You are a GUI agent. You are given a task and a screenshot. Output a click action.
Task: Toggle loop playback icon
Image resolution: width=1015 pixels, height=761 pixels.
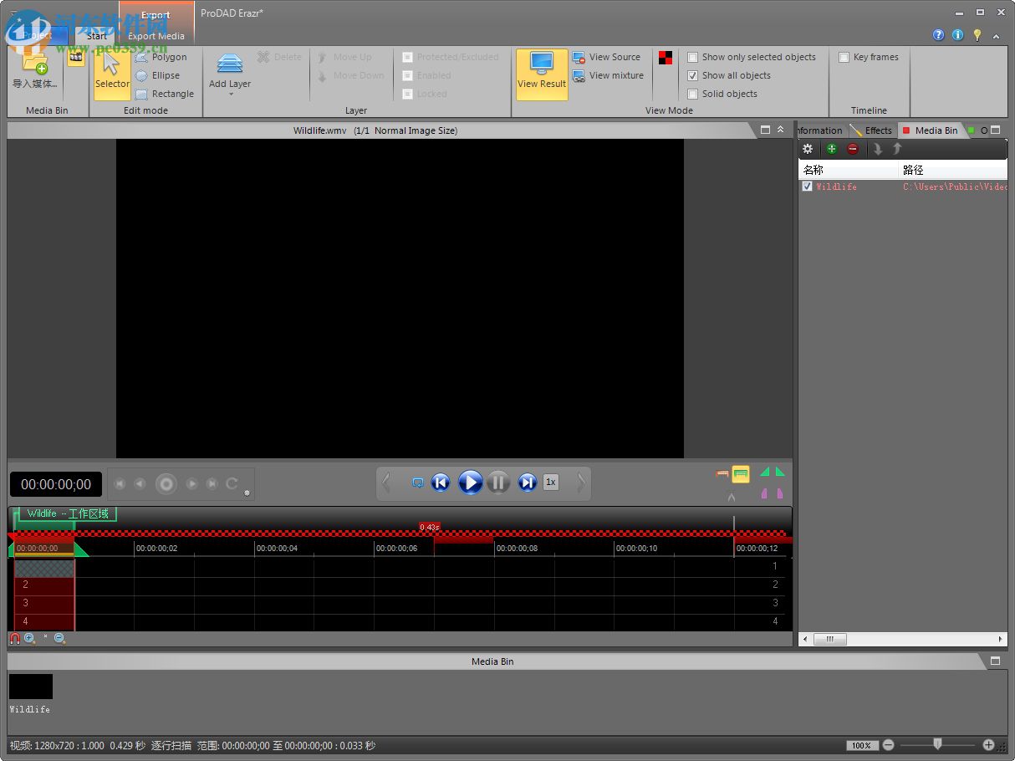(417, 483)
